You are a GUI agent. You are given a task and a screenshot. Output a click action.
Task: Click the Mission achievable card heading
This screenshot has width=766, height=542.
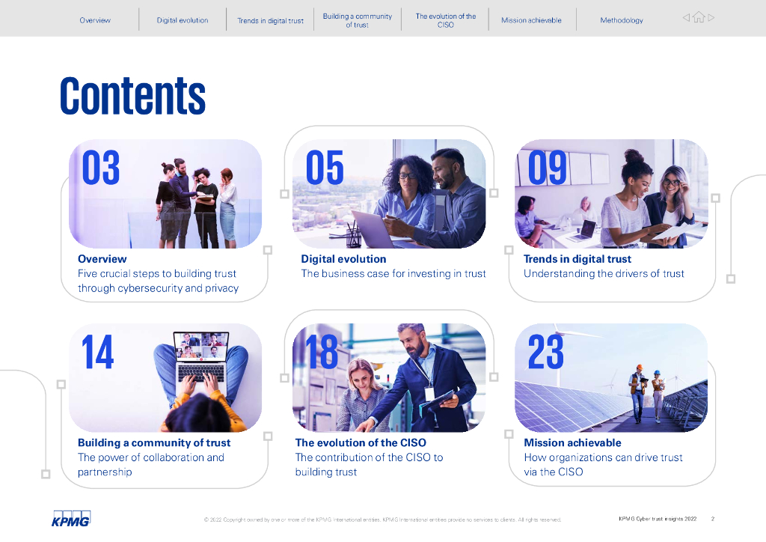[572, 442]
